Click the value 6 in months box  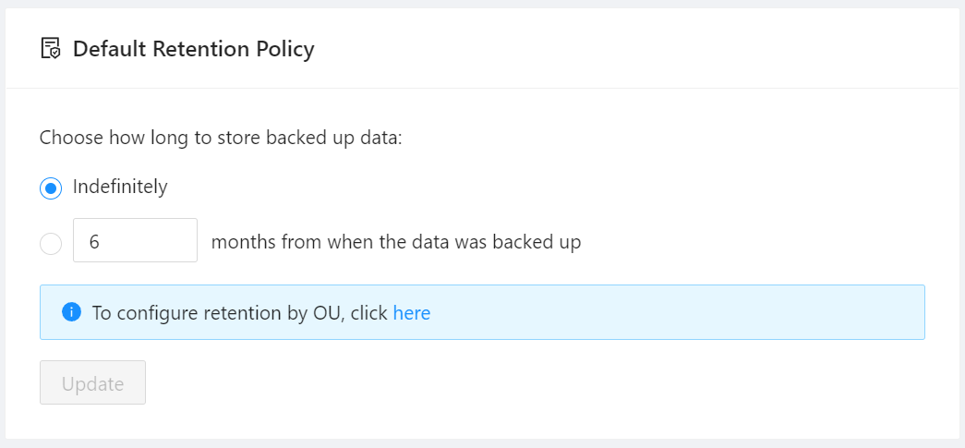[x=94, y=242]
